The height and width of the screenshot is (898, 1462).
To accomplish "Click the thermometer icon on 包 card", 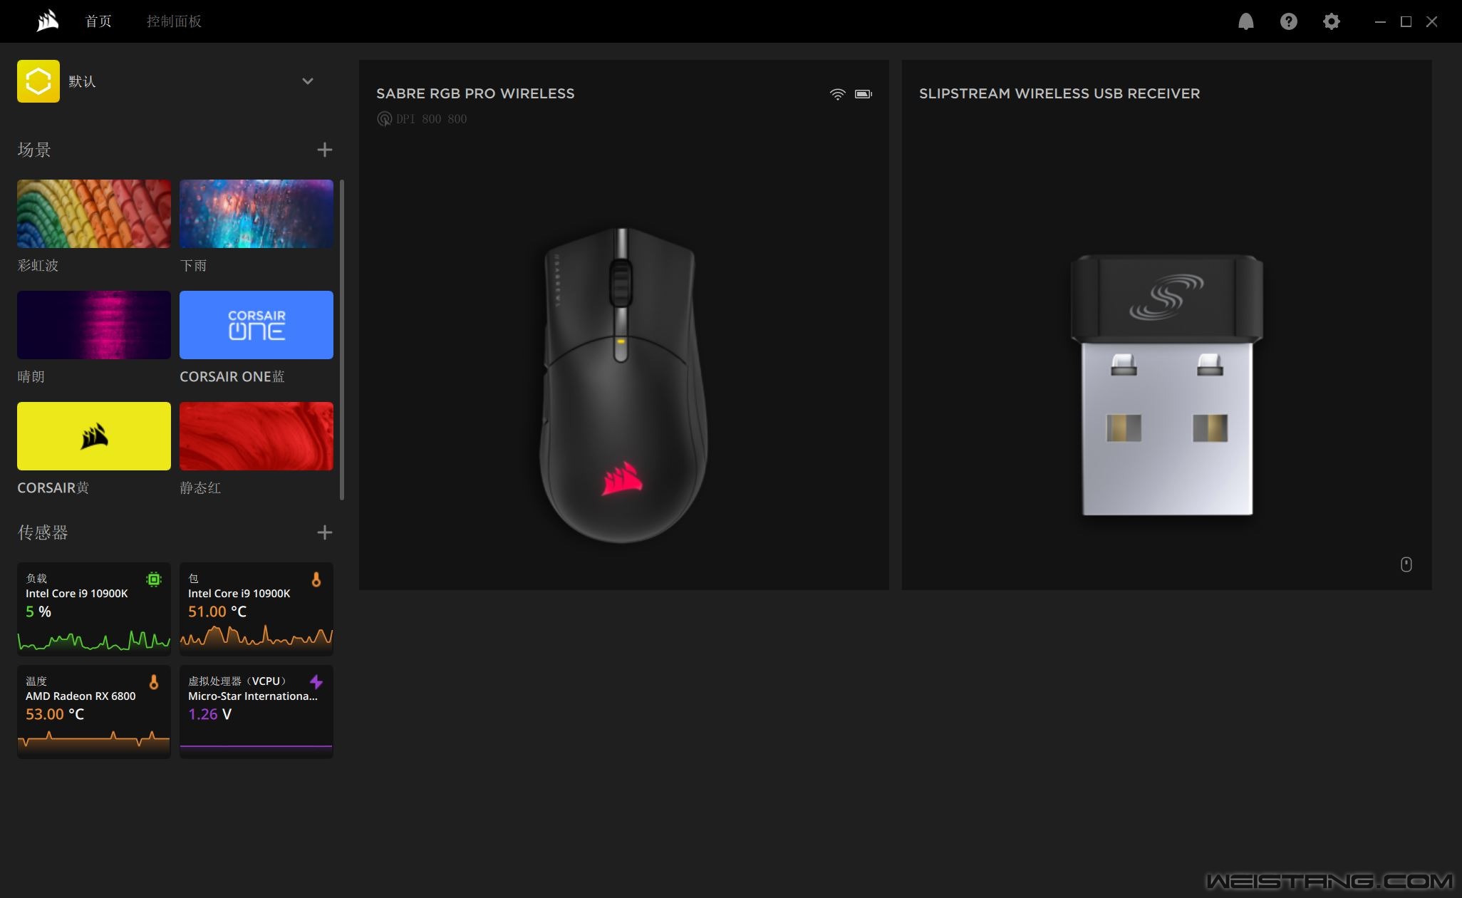I will pyautogui.click(x=316, y=579).
